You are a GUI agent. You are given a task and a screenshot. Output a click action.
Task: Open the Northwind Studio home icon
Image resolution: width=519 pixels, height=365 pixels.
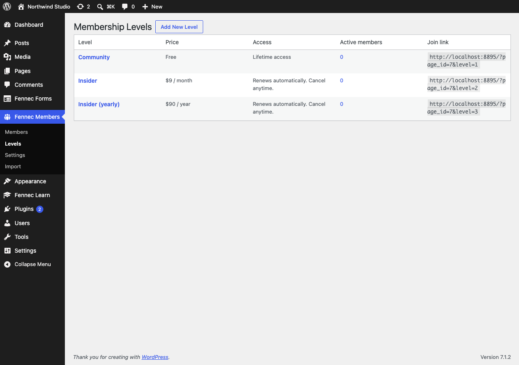pyautogui.click(x=21, y=6)
